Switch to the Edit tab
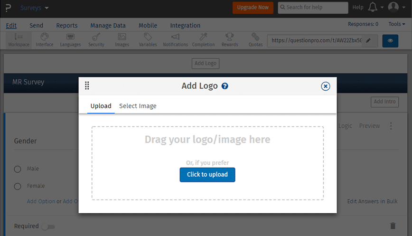 tap(11, 26)
